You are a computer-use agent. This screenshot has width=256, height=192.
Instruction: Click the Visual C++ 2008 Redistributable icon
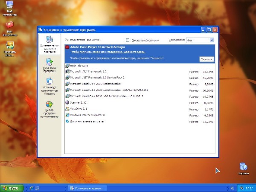[67, 90]
